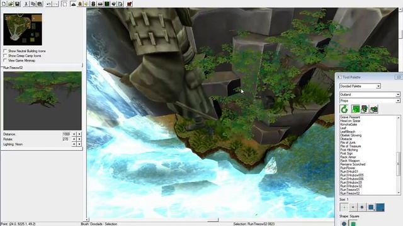Switch Lighting to next option arrow
Viewport: 403px width, 226px height.
(x=79, y=144)
